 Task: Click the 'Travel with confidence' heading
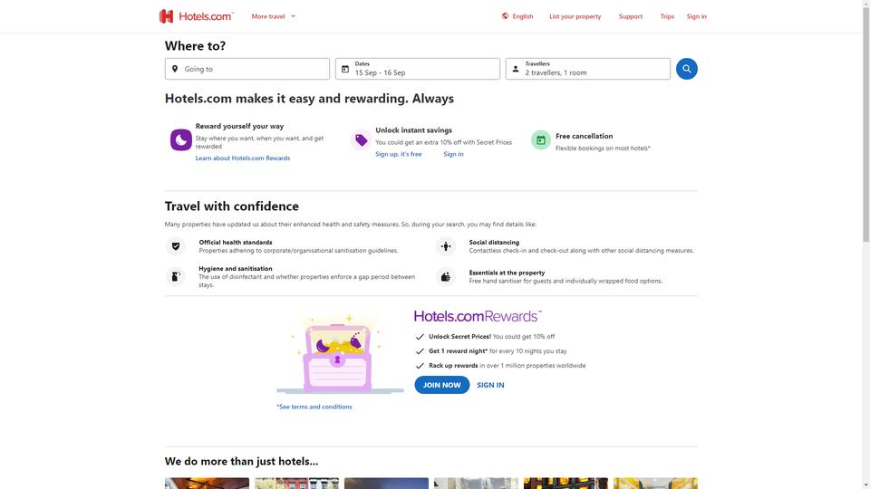coord(231,206)
